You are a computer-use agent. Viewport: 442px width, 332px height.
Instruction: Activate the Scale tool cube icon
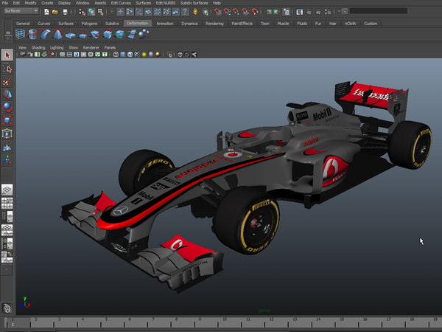(7, 120)
